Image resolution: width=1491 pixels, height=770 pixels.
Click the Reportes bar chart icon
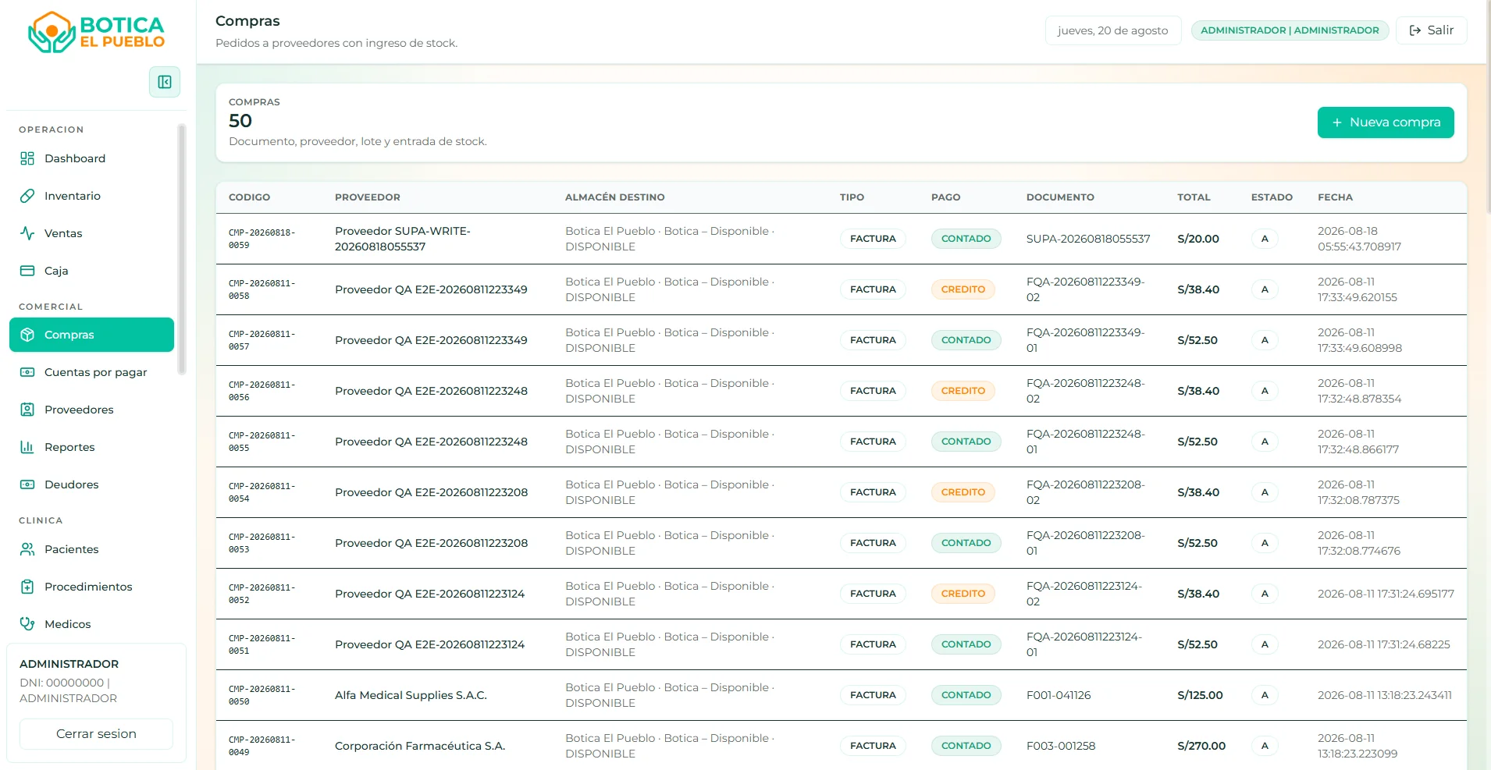[27, 447]
